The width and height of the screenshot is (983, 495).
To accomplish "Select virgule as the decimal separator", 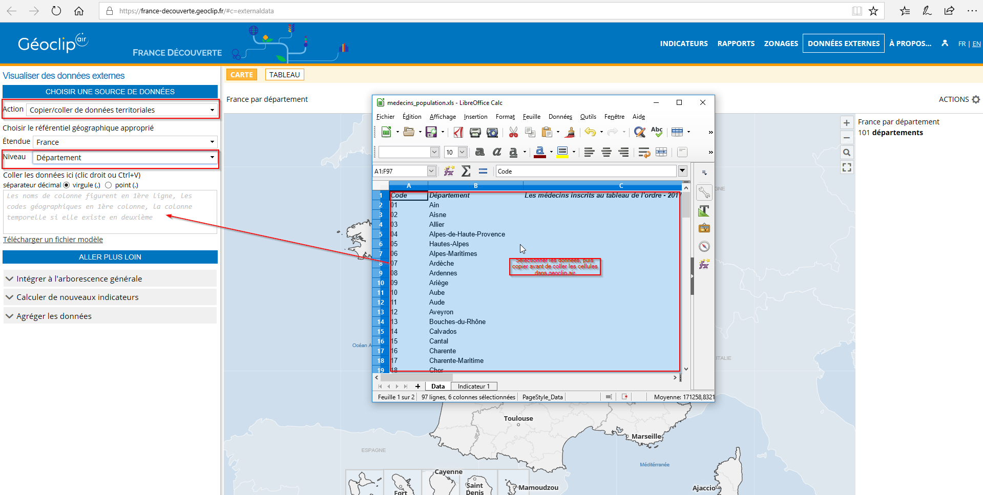I will point(66,185).
